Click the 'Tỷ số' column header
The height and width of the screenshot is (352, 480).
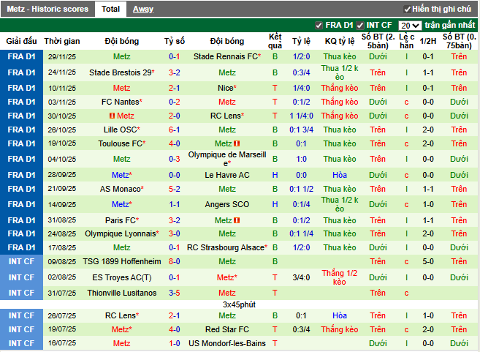click(x=175, y=41)
